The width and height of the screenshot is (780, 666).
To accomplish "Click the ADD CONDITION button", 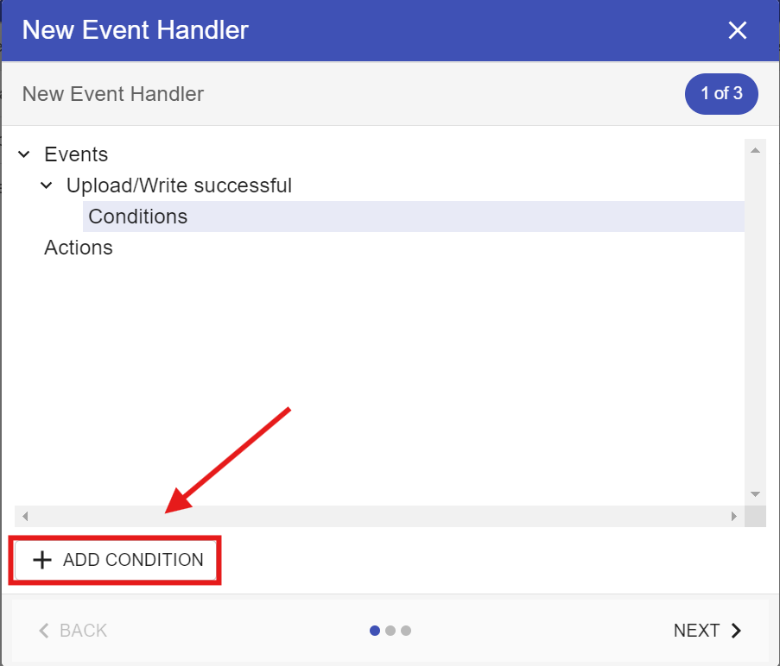I will pos(117,560).
